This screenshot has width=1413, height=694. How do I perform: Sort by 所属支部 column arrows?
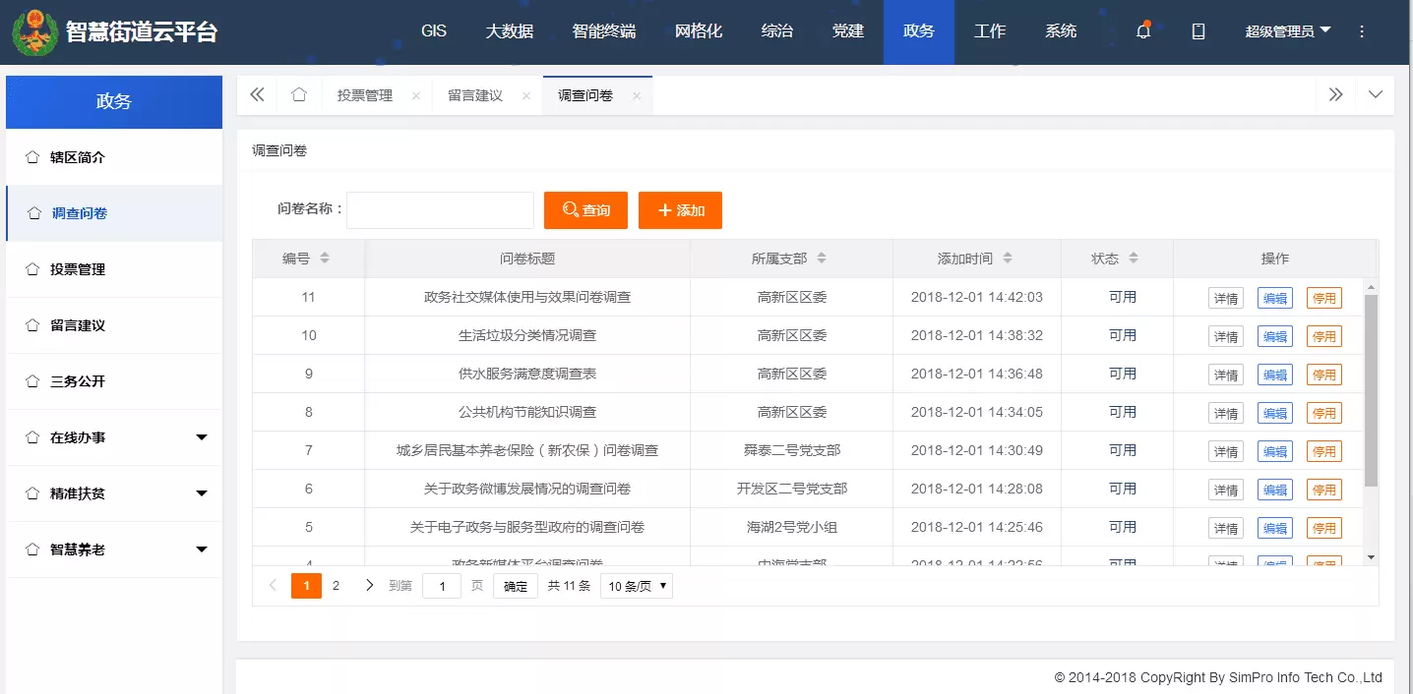822,259
